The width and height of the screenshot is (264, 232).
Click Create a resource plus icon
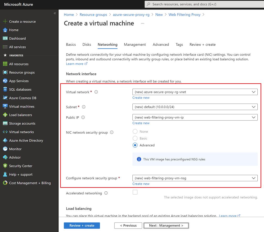click(5, 21)
